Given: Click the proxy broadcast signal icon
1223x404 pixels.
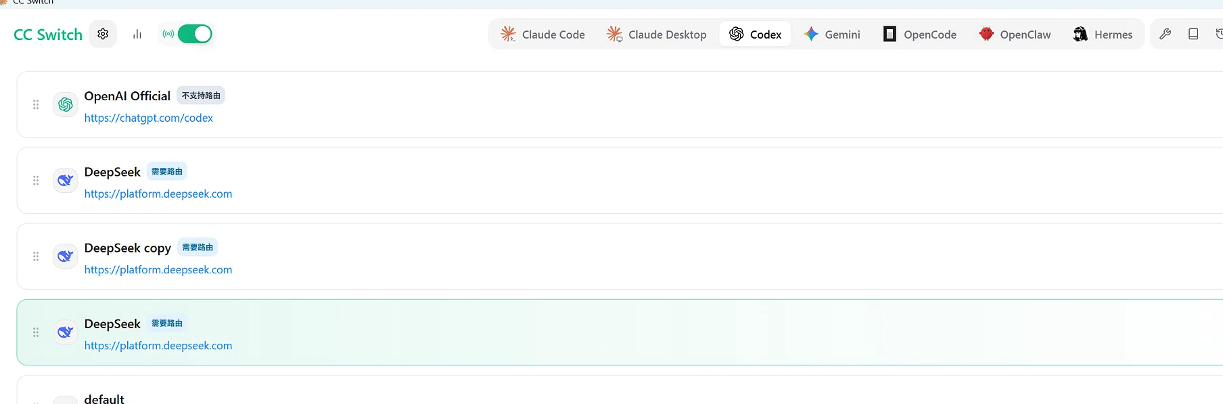Looking at the screenshot, I should pos(168,34).
